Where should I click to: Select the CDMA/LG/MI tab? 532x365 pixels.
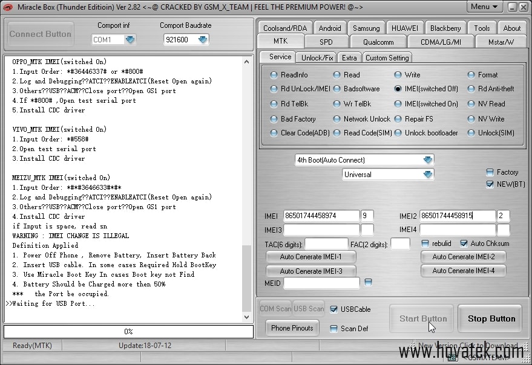441,42
